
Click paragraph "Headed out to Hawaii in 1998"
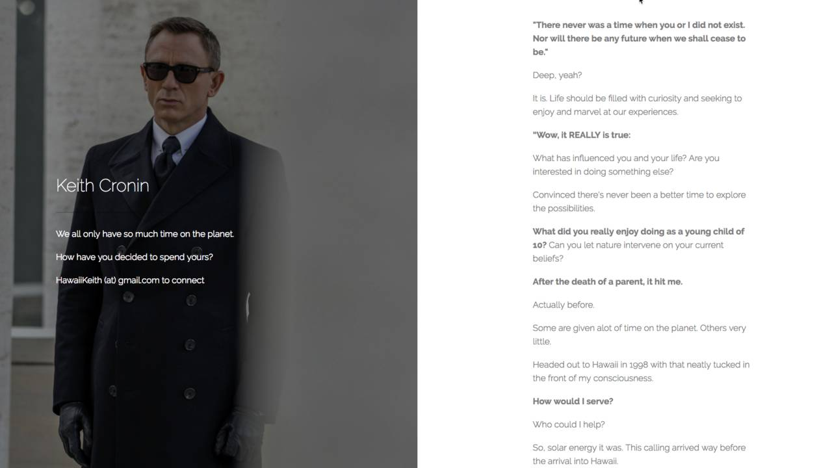(641, 371)
